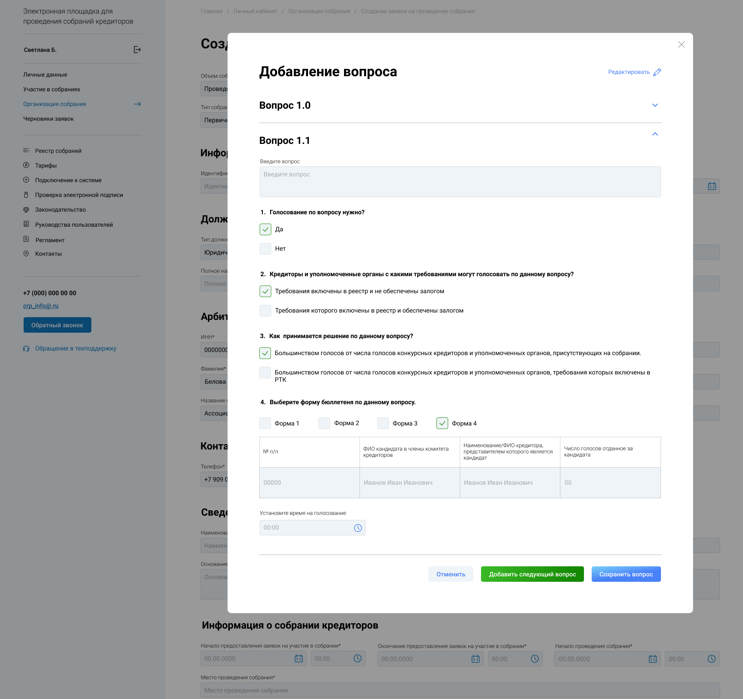Click clock icon for Окончание предоставления заявок time
Screen dimensions: 743x699
[535, 659]
